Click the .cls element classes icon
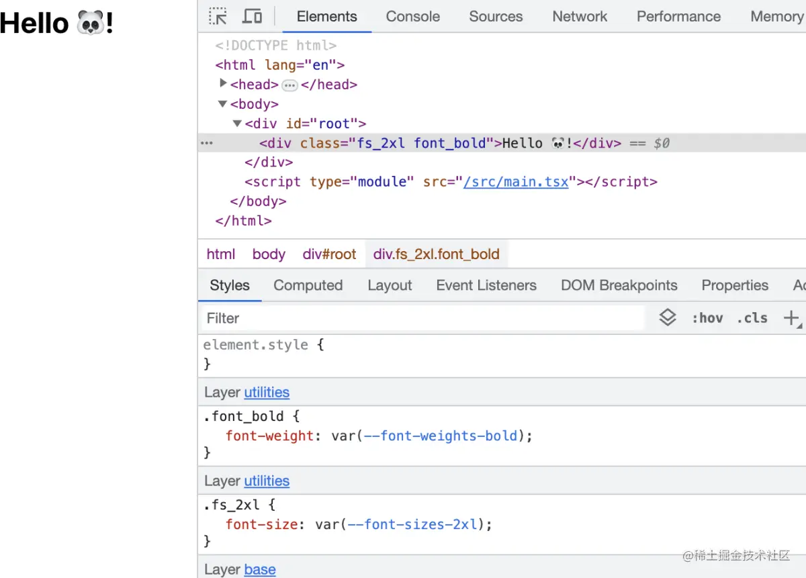 click(x=752, y=318)
